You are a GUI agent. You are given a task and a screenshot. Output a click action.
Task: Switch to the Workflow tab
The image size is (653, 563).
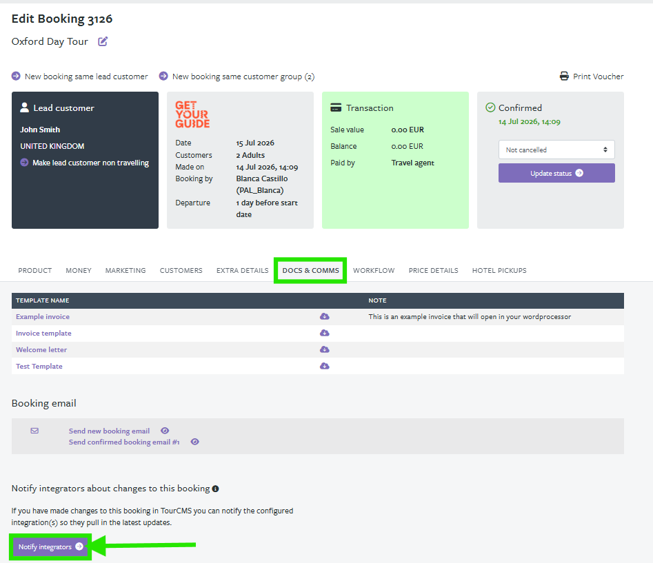click(374, 270)
